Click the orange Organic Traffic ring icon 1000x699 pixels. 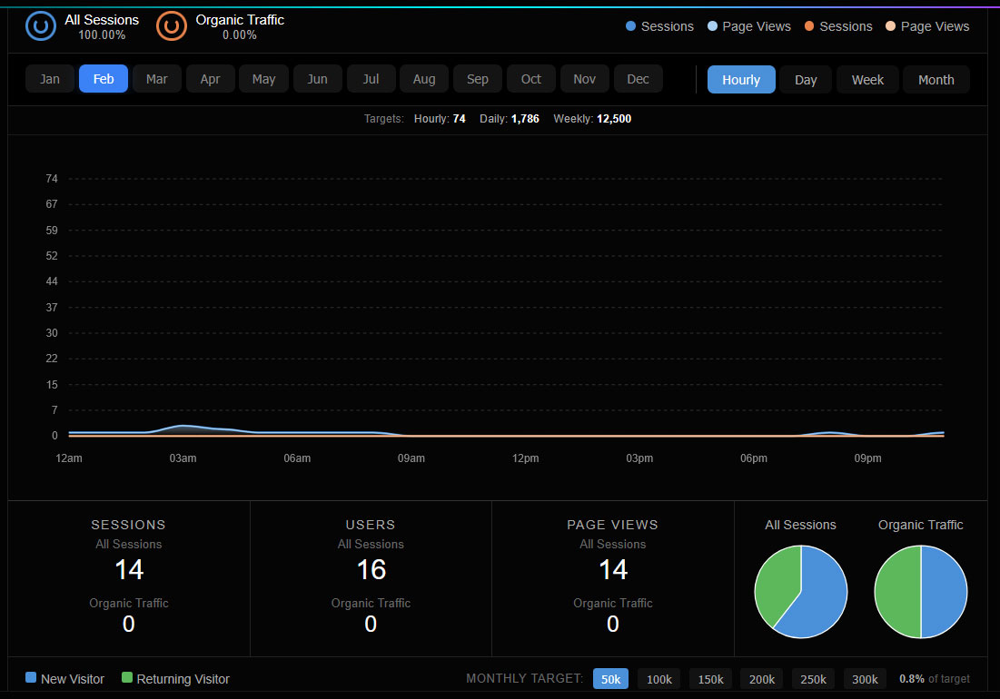click(171, 26)
